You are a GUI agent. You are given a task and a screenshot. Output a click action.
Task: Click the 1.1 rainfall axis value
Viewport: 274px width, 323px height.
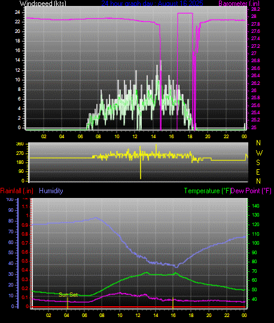click(25, 206)
